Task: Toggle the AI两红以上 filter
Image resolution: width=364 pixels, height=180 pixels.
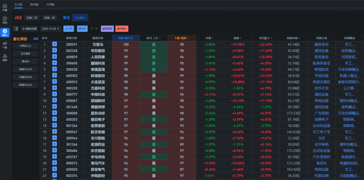Action: pyautogui.click(x=25, y=46)
